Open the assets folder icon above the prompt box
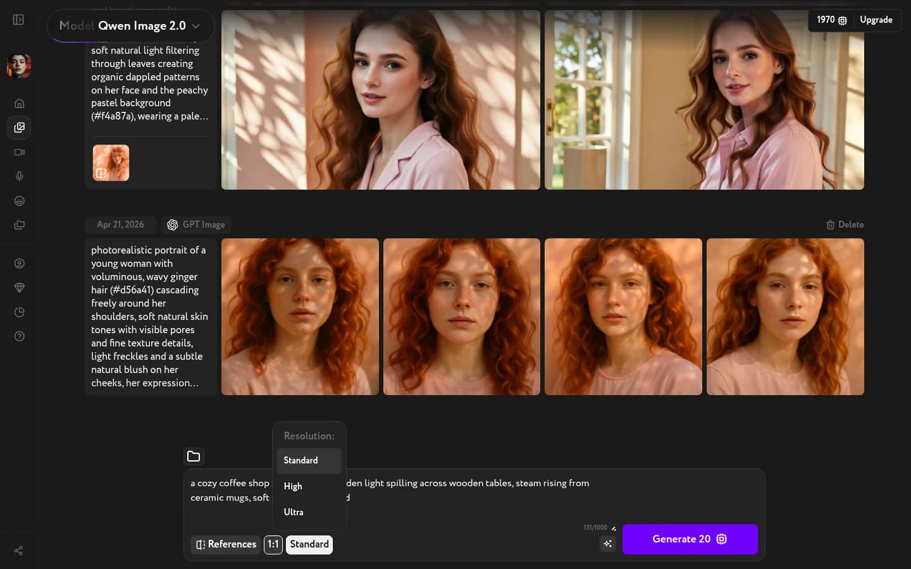 [194, 456]
